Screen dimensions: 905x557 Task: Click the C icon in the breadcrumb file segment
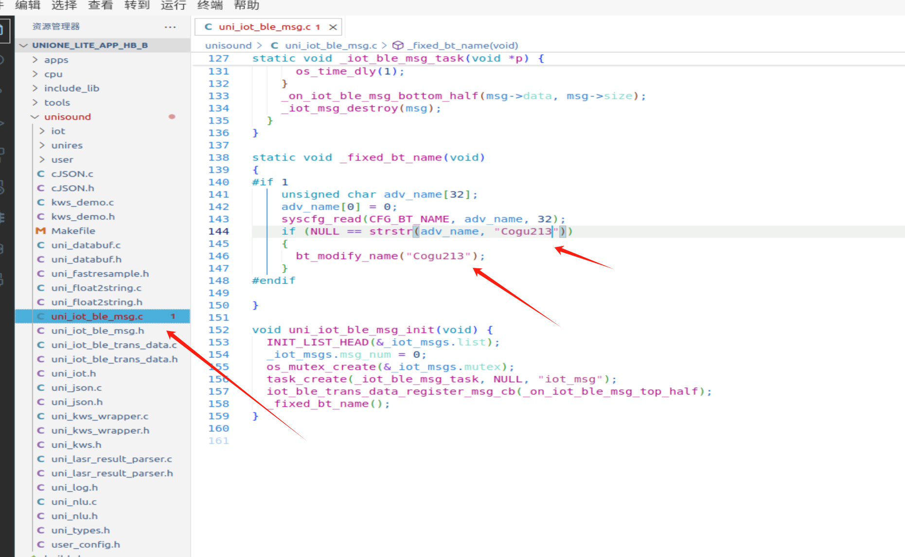[275, 45]
